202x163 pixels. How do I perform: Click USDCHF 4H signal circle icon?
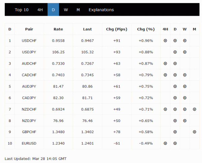coord(165,41)
